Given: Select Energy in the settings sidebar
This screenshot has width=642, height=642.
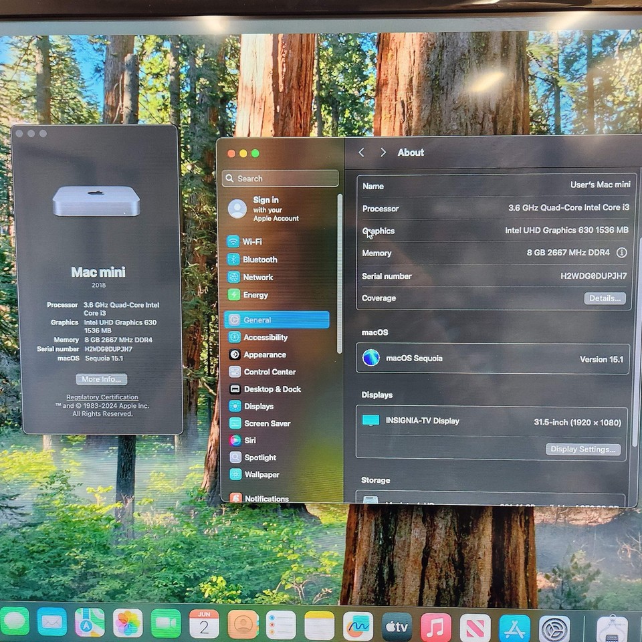Looking at the screenshot, I should click(257, 295).
